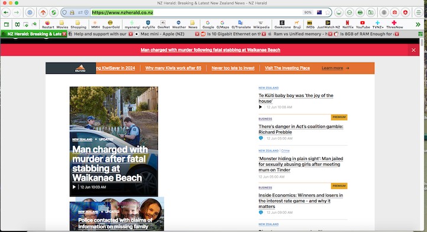
Task: Open the hamburger application menu
Action: point(419,12)
